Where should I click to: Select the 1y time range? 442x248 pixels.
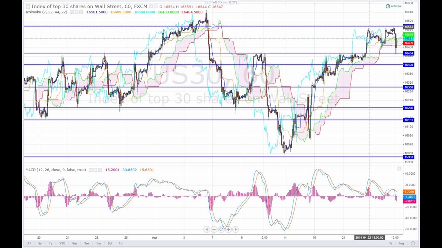click(x=50, y=244)
